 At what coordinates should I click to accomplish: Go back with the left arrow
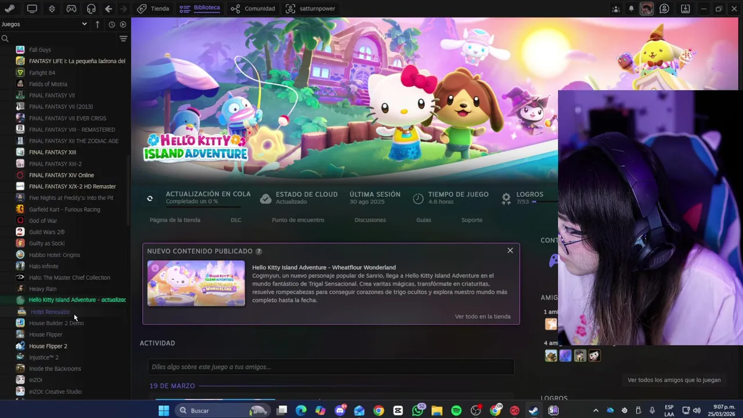click(x=109, y=9)
